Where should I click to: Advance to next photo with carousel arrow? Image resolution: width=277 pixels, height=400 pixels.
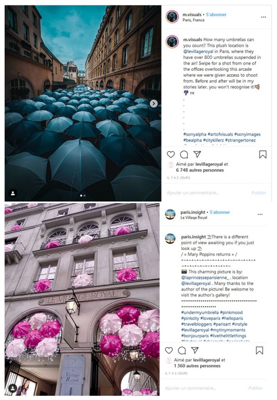tap(154, 103)
